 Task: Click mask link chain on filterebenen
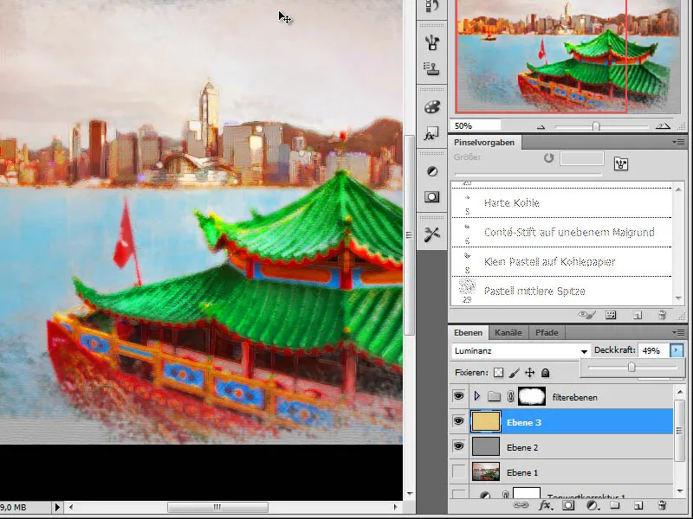click(510, 396)
